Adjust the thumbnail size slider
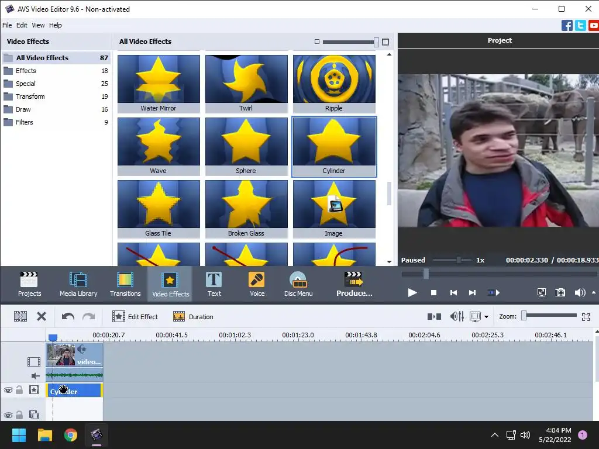 (376, 42)
